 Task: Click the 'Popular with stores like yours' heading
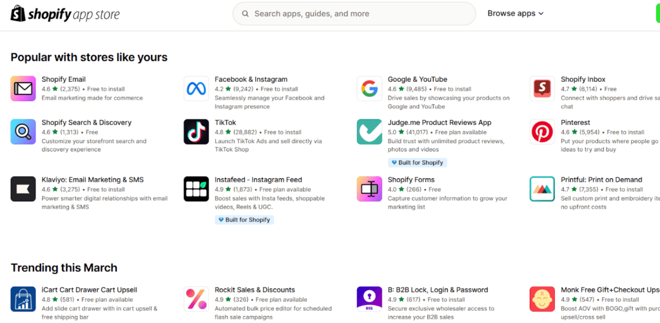point(89,57)
